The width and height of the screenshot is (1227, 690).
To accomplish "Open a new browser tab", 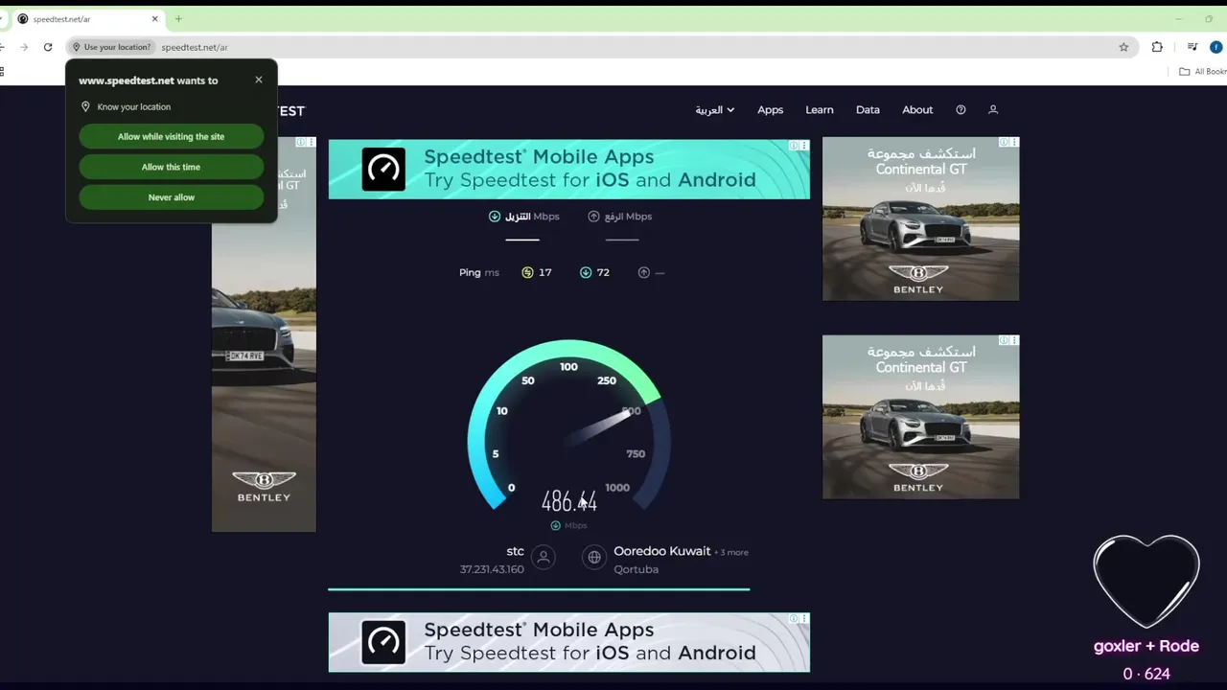I will coord(178,18).
